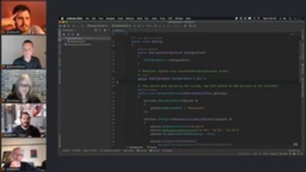Open the Build menu
Screen dimensions: 306x172
point(140,18)
